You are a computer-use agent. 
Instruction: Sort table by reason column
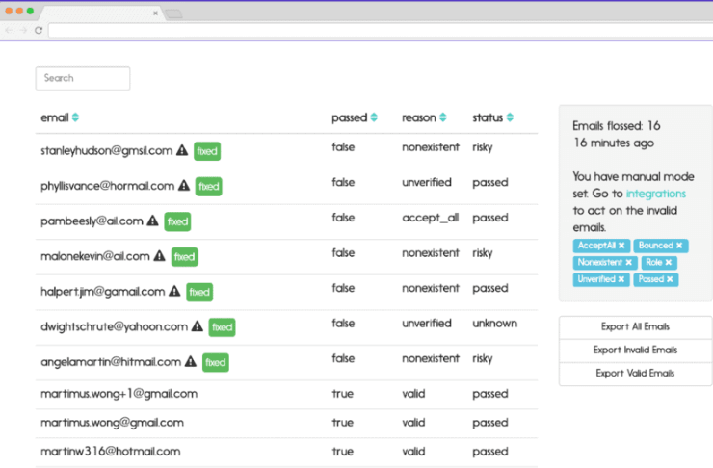pyautogui.click(x=443, y=117)
